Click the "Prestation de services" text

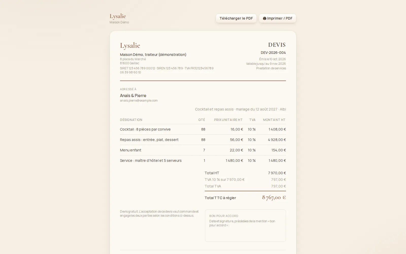(x=271, y=68)
